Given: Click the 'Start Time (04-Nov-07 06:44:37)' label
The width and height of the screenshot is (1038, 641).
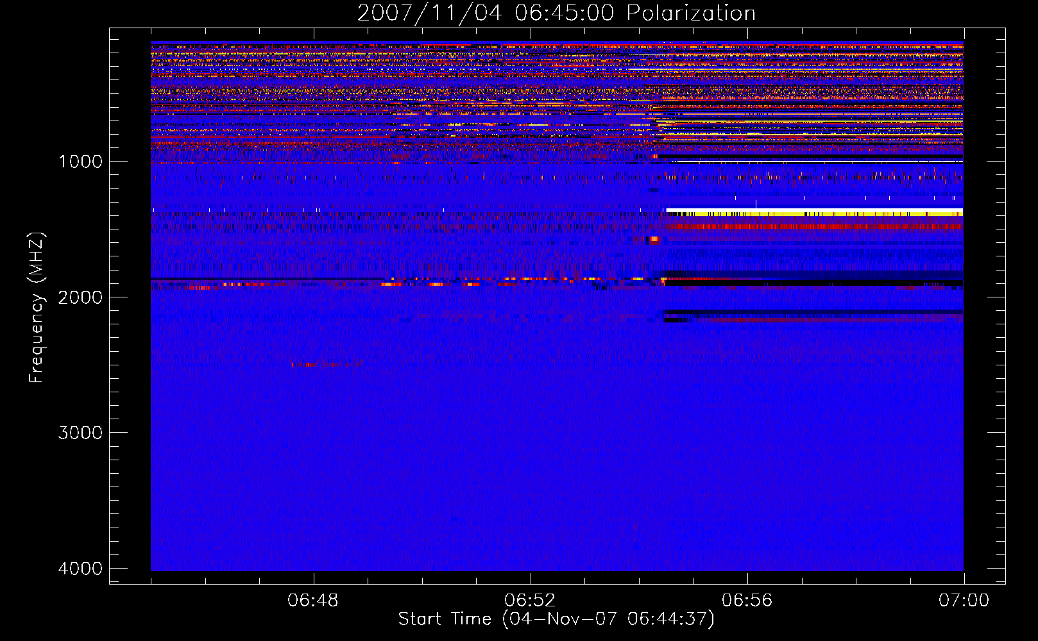Looking at the screenshot, I should pyautogui.click(x=556, y=619).
